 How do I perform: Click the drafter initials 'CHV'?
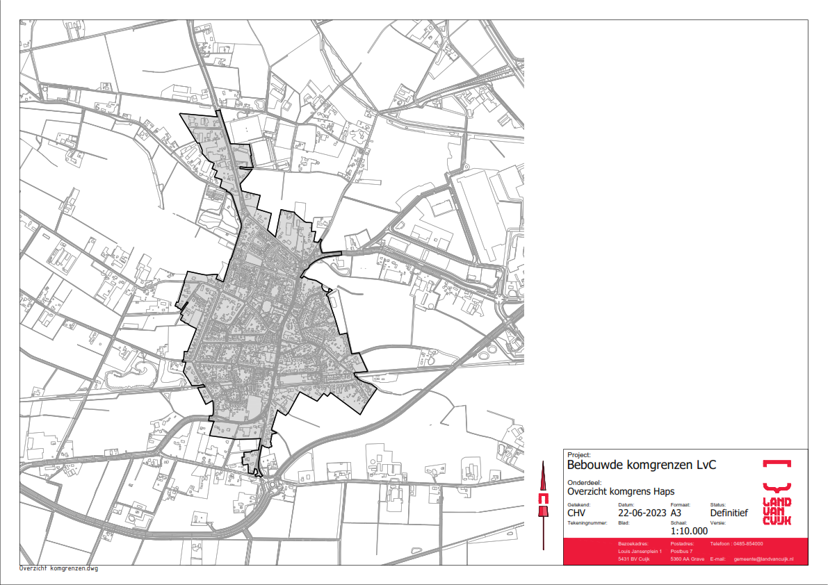578,513
